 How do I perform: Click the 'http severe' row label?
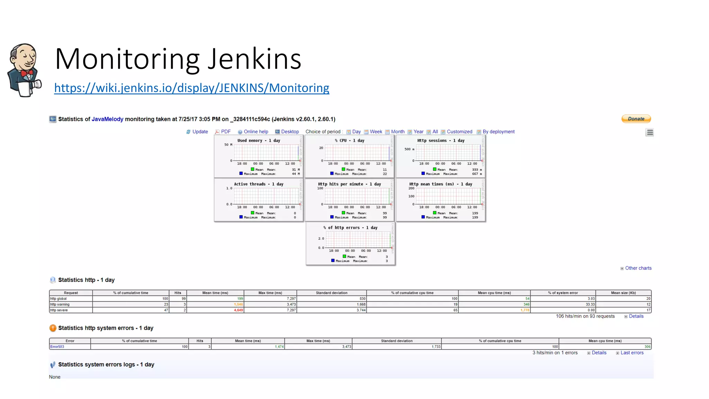tap(59, 310)
